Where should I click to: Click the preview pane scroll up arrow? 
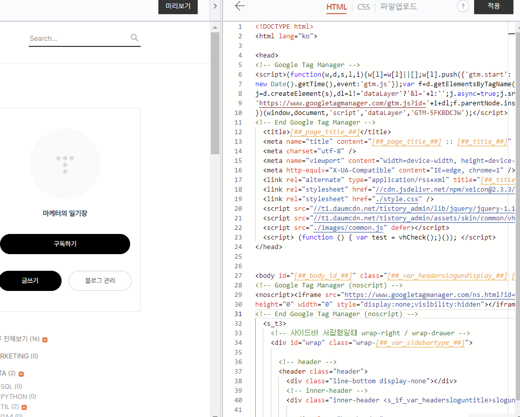[x=215, y=28]
